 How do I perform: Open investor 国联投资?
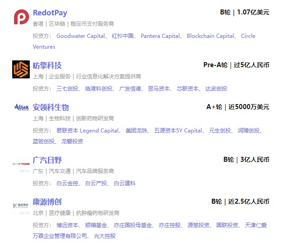pyautogui.click(x=227, y=225)
